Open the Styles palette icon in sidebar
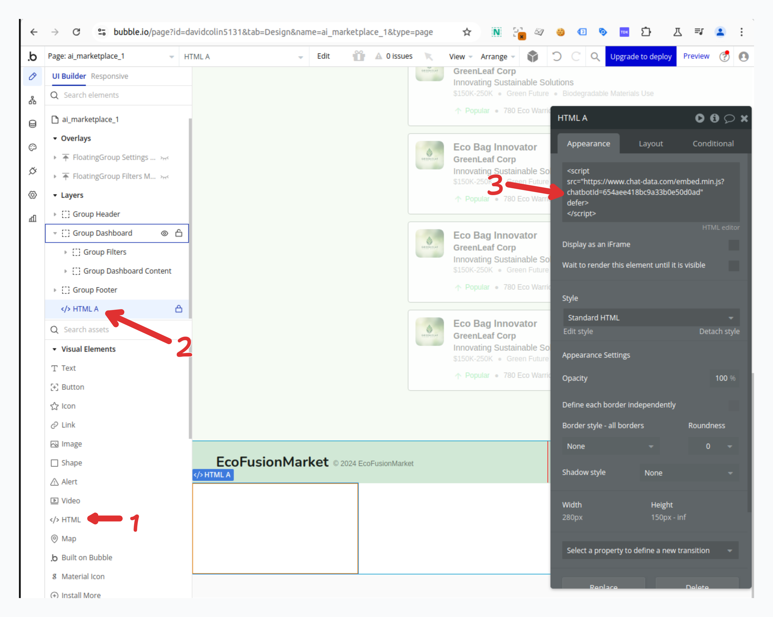The image size is (773, 617). coord(33,147)
